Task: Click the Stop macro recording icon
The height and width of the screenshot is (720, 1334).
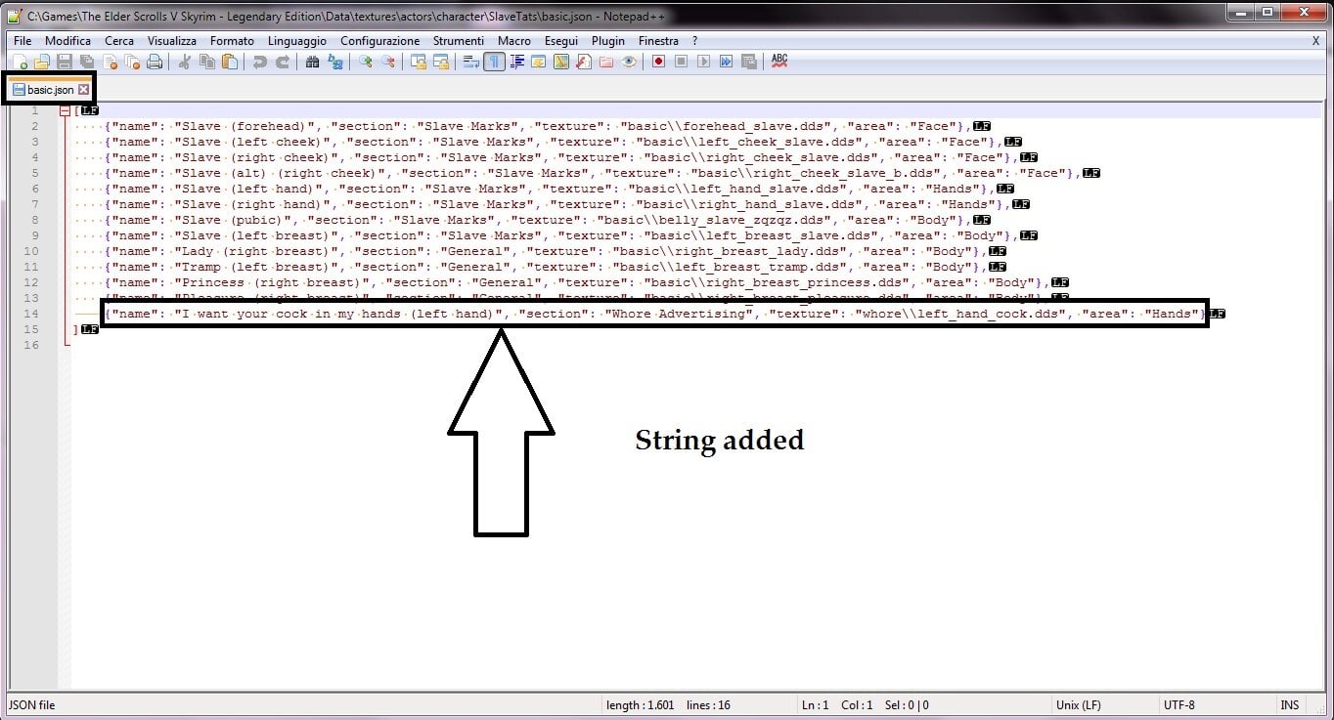Action: (x=681, y=62)
